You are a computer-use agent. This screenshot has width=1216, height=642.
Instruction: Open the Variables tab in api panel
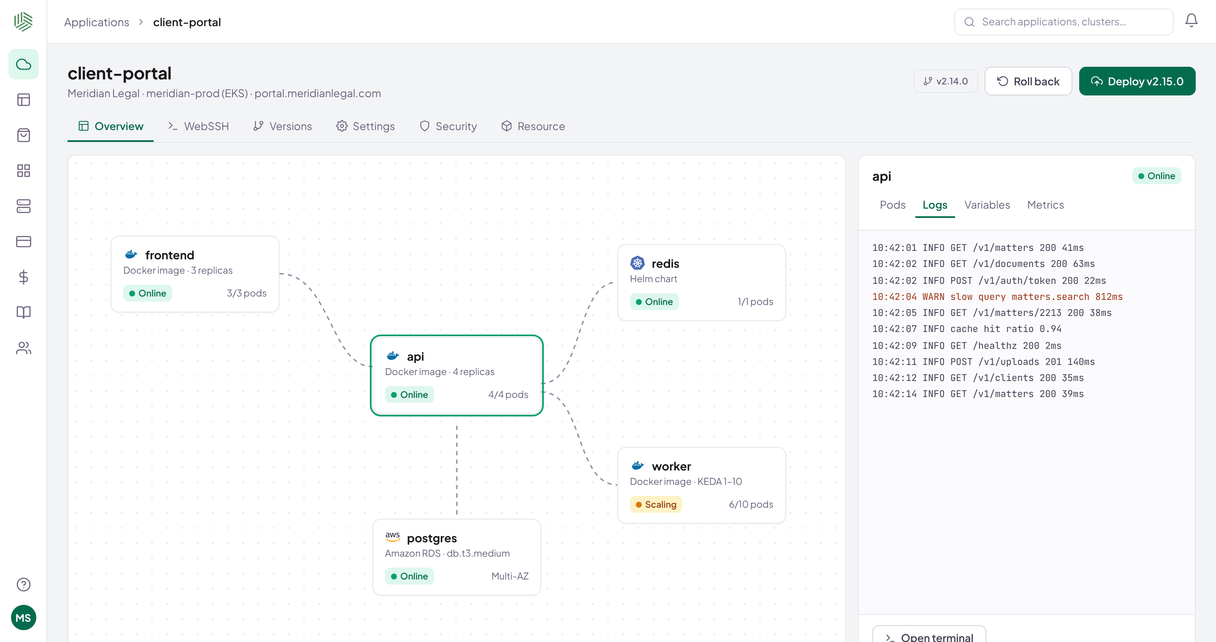987,205
